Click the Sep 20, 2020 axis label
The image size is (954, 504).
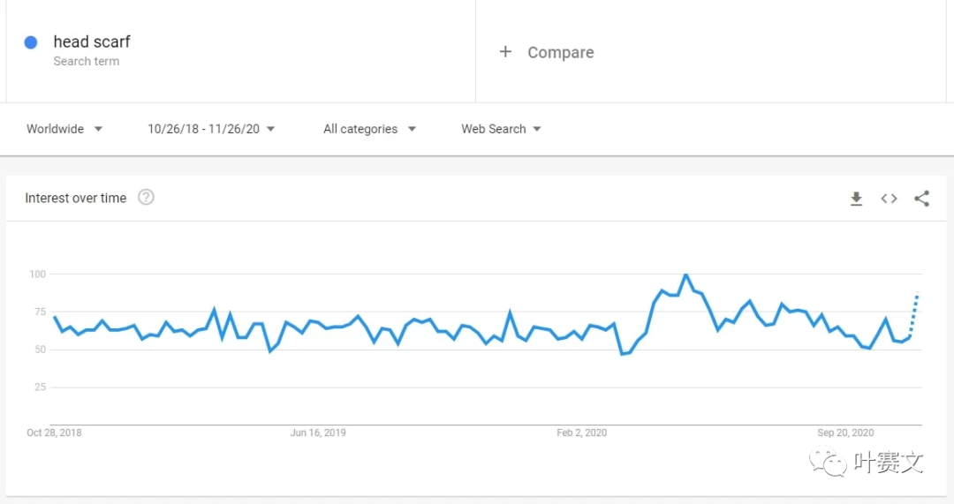(845, 433)
